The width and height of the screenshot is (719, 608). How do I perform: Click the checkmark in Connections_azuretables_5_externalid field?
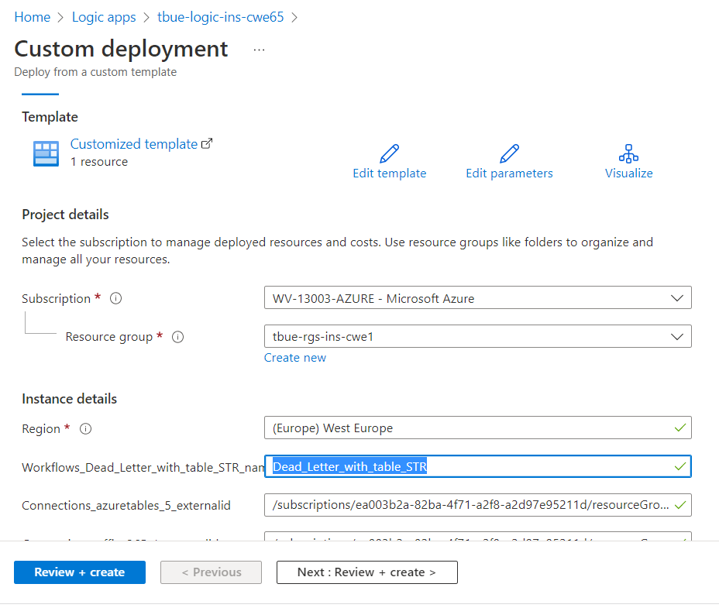point(680,505)
